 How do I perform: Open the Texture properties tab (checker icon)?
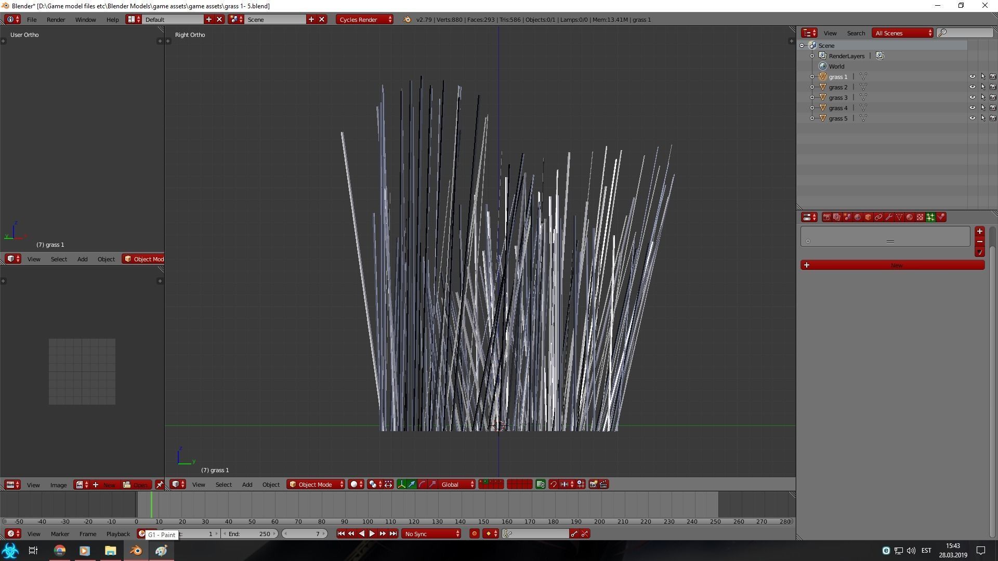[920, 217]
